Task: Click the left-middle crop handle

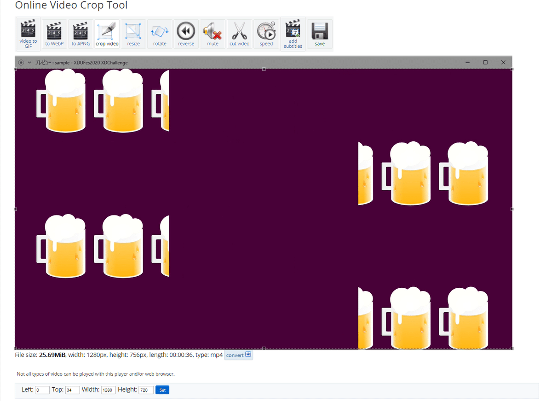Action: [15, 209]
